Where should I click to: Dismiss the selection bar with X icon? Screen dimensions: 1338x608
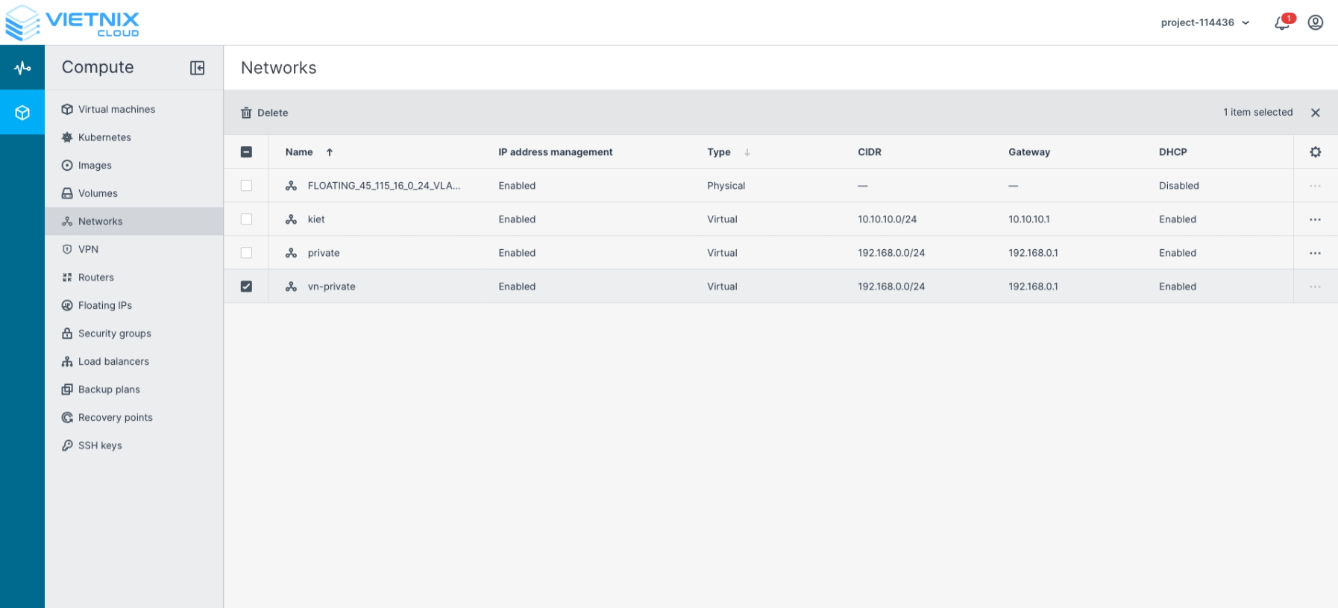(1316, 113)
